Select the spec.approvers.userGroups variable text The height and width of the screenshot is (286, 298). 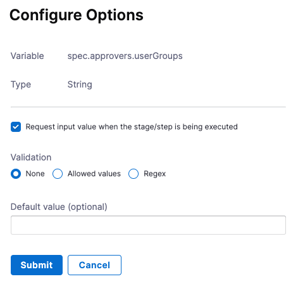pyautogui.click(x=125, y=56)
